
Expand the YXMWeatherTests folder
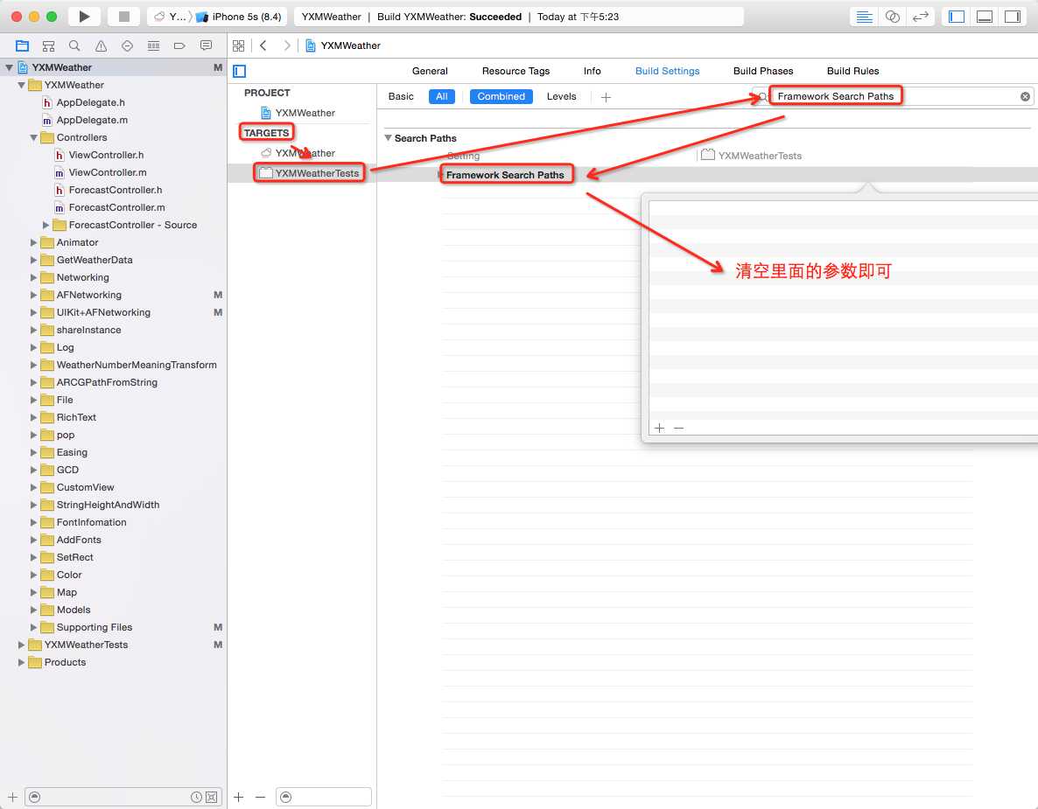pos(21,645)
